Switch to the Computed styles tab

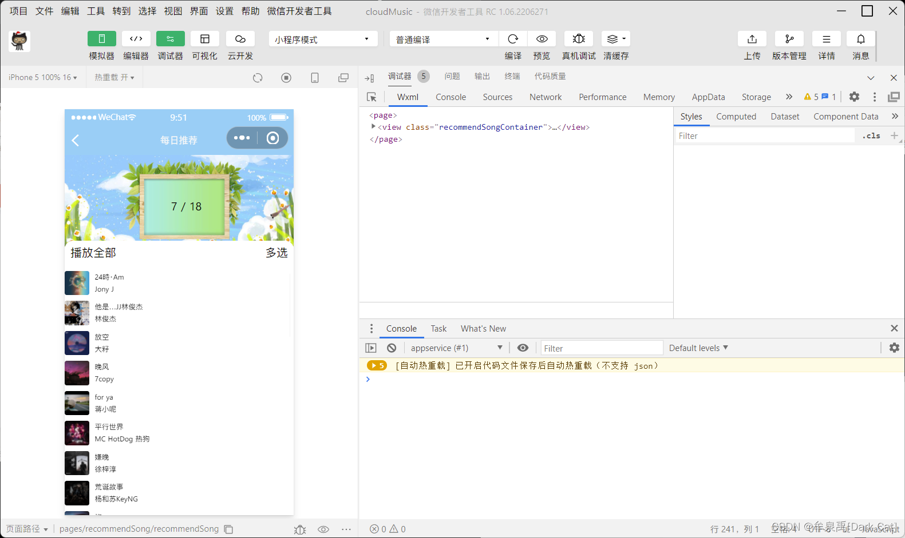[736, 117]
